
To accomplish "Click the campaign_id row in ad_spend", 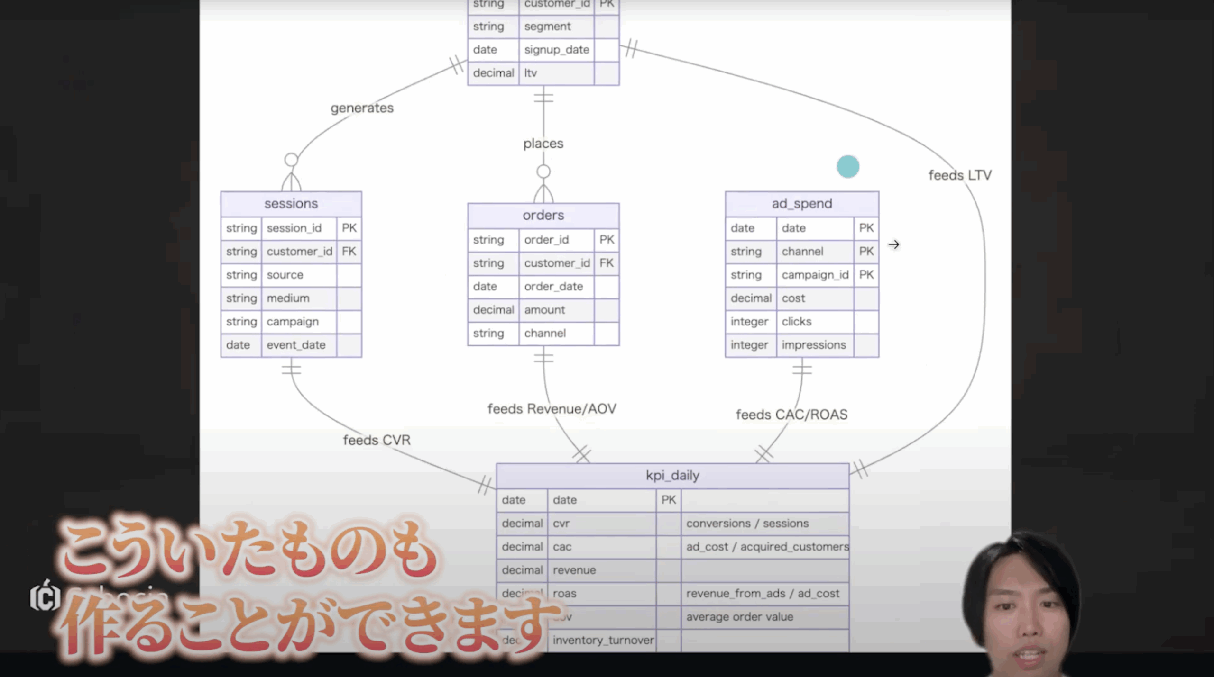I will [815, 275].
